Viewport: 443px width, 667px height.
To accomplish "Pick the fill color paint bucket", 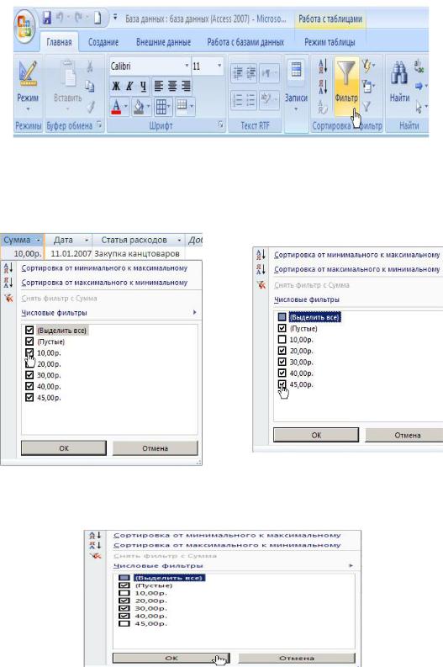I will (x=139, y=106).
